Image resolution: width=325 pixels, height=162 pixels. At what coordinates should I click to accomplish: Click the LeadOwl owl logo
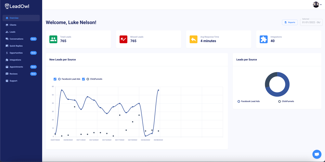pos(7,6)
